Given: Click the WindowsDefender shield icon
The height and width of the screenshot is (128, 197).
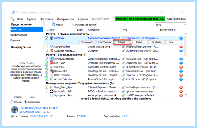Looking at the screenshot, I should click(x=52, y=59).
